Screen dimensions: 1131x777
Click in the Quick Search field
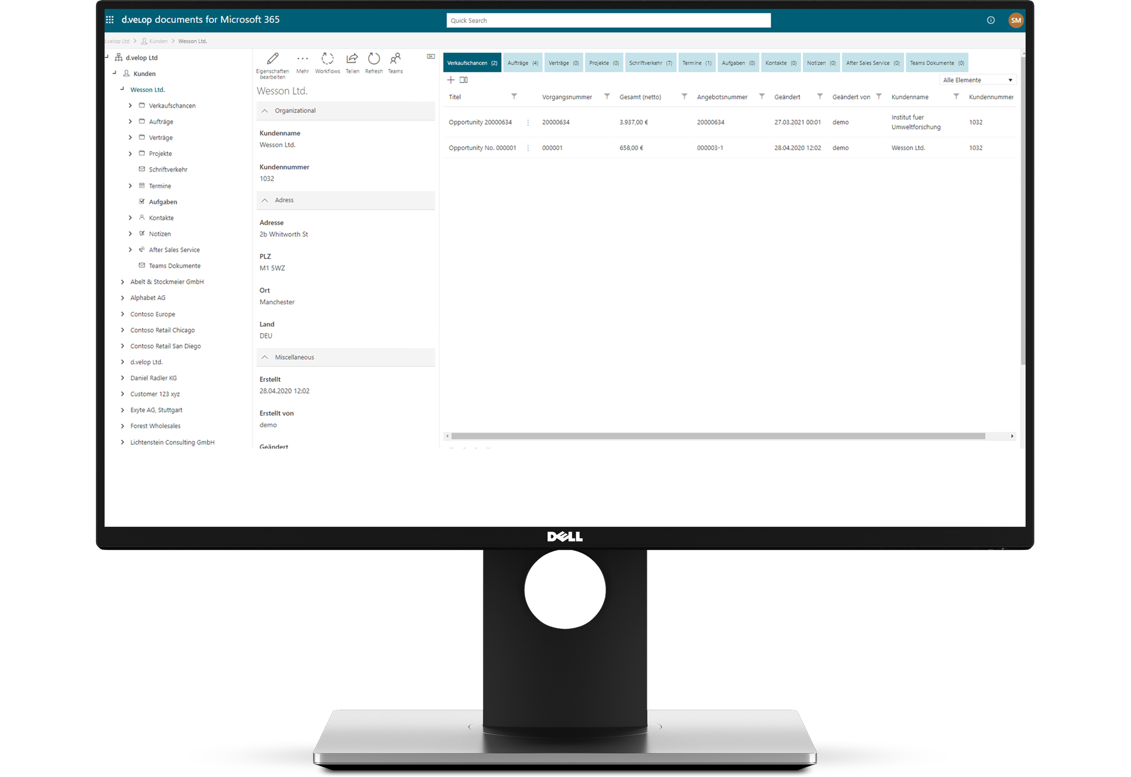tap(608, 20)
